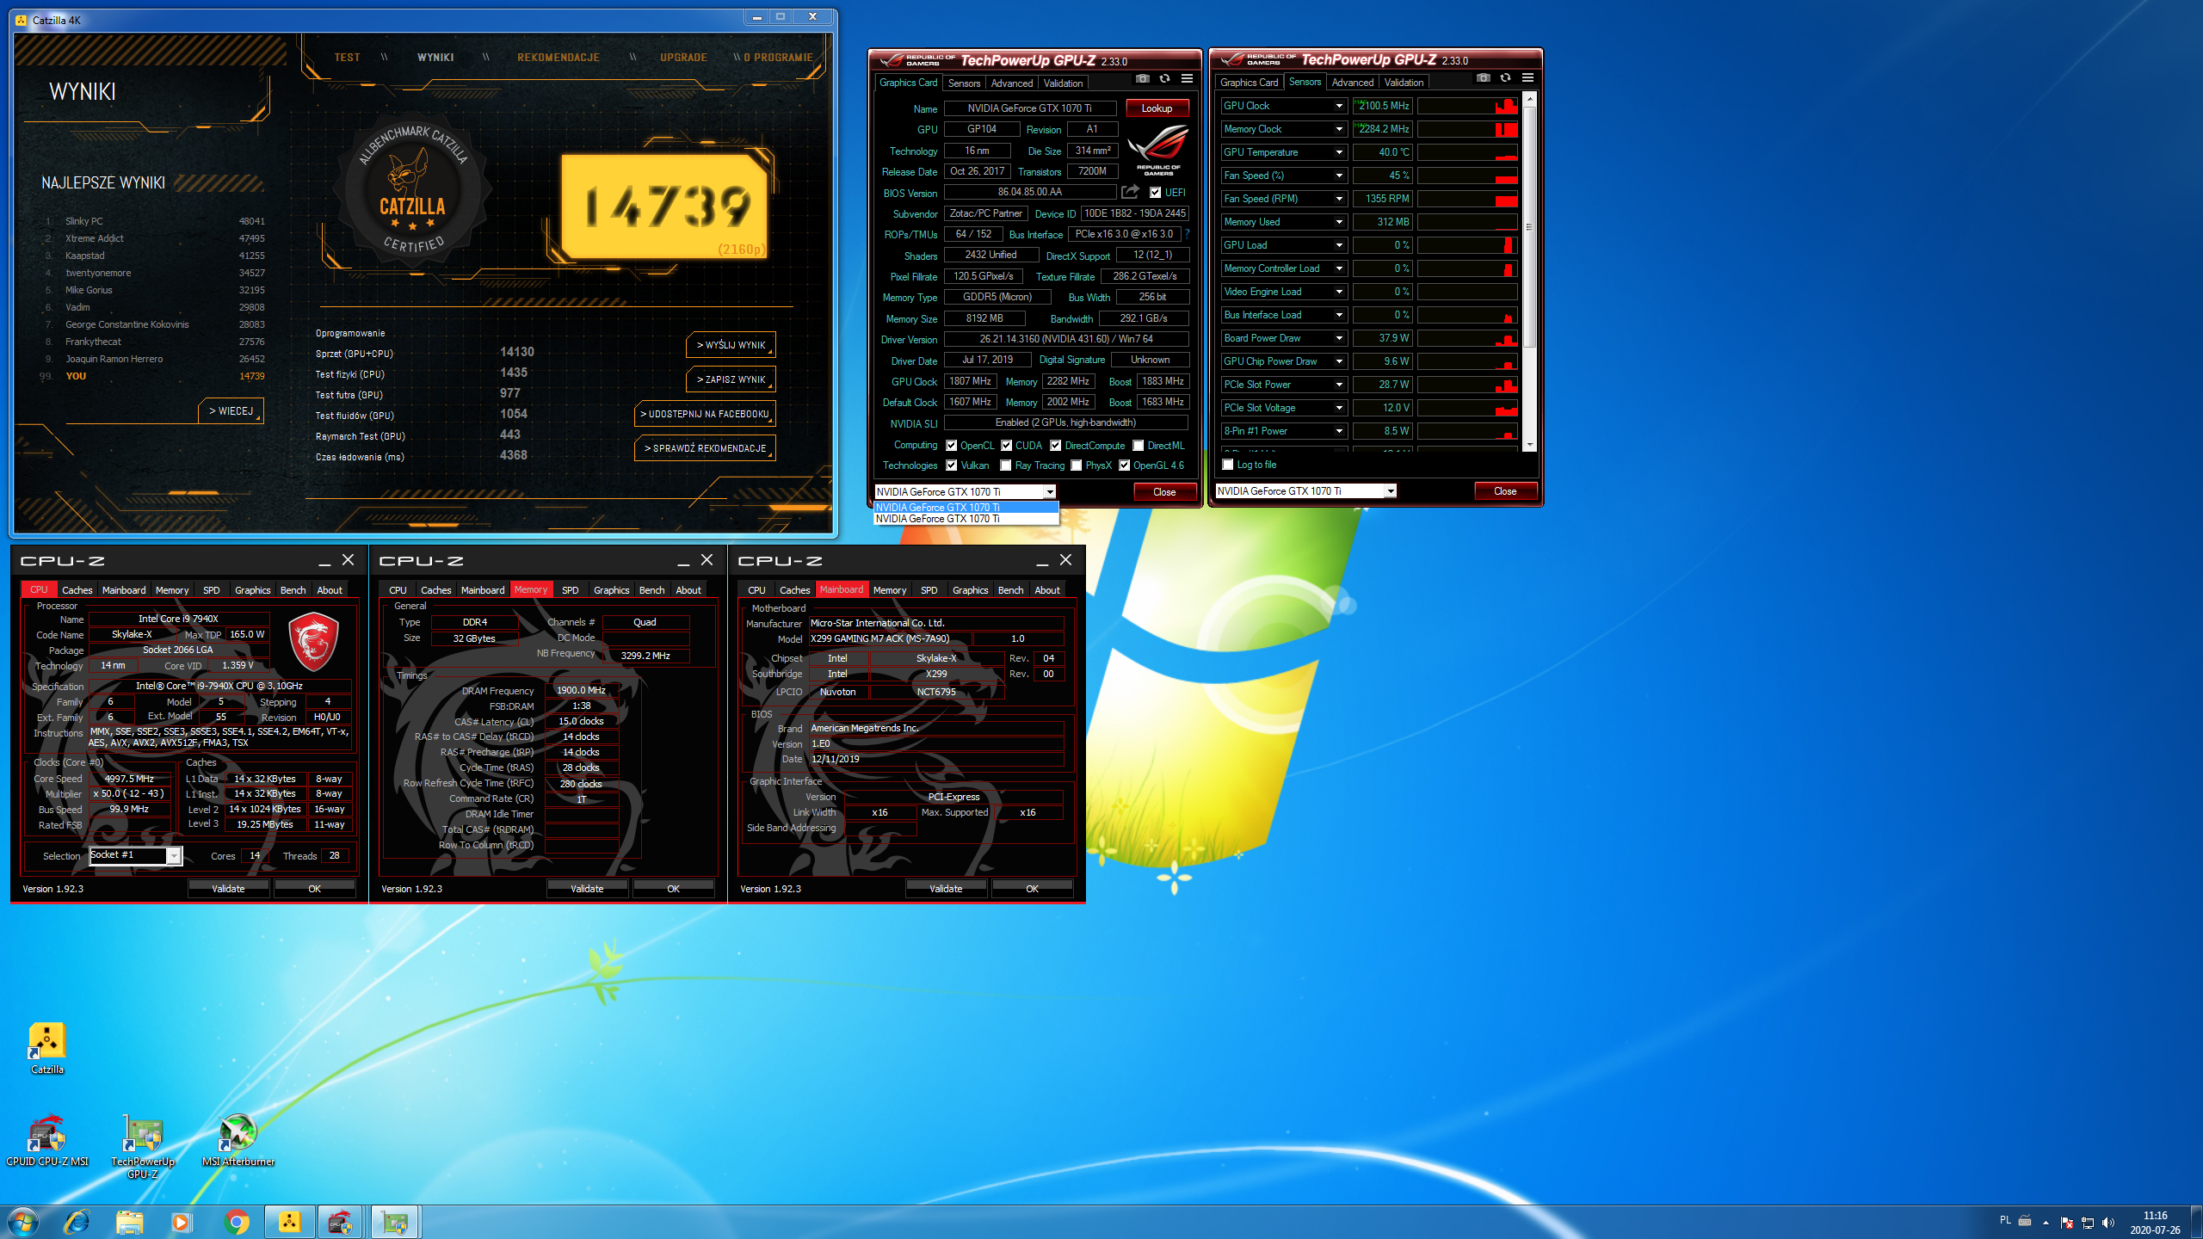Click the camera screenshot icon in right GPU-Z
Screen dimensions: 2203x1239
click(x=1483, y=77)
